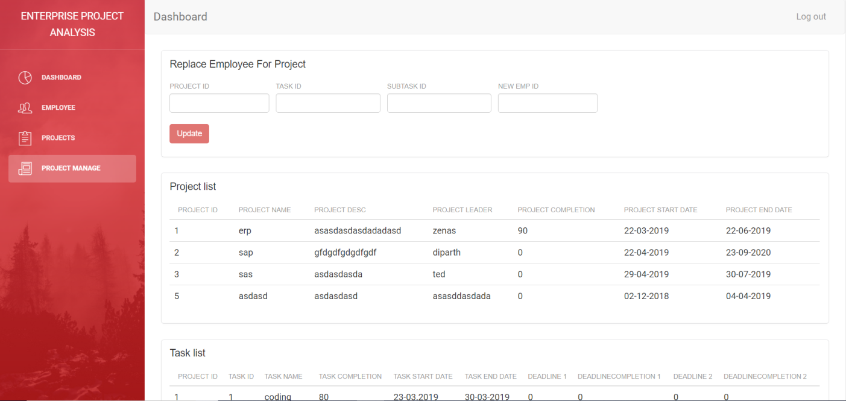Click end date '22-06-2019'
This screenshot has width=846, height=401.
pyautogui.click(x=748, y=231)
